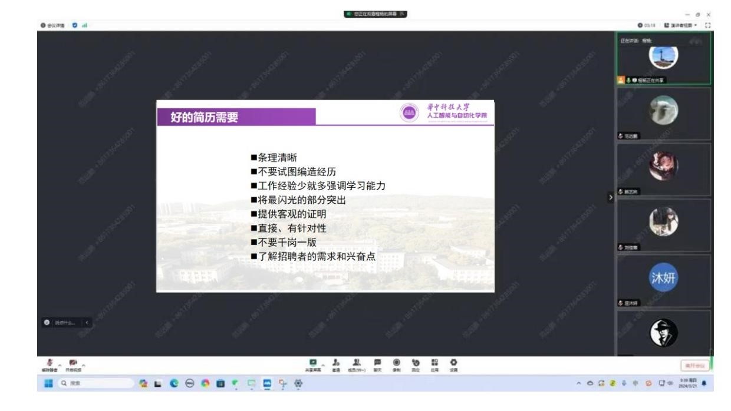Open the Invite (邀请) icon
731x411 pixels.
tap(335, 362)
